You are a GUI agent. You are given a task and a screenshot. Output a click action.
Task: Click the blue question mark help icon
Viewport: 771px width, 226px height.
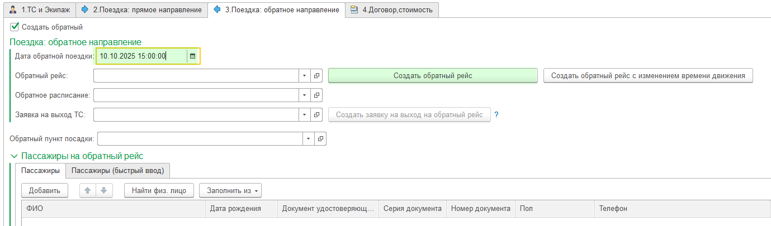pos(496,114)
